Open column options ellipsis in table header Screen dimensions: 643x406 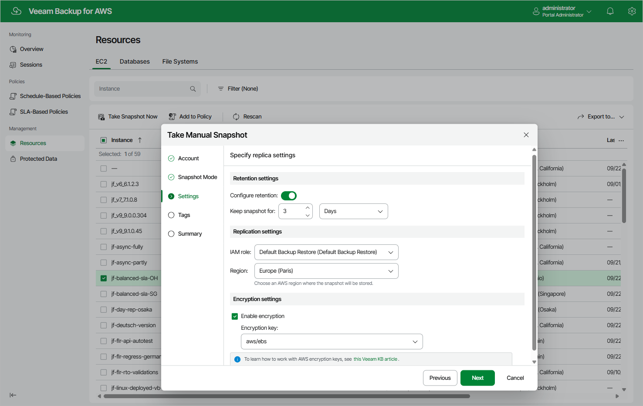621,140
